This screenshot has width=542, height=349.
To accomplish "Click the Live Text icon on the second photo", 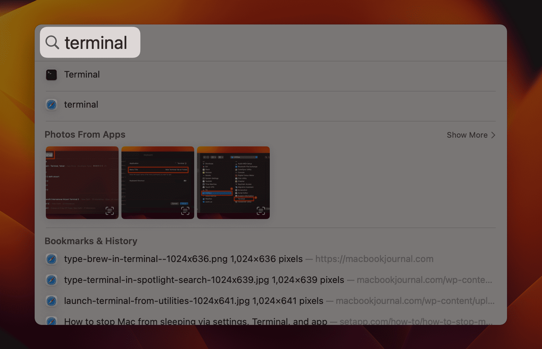I will point(185,211).
